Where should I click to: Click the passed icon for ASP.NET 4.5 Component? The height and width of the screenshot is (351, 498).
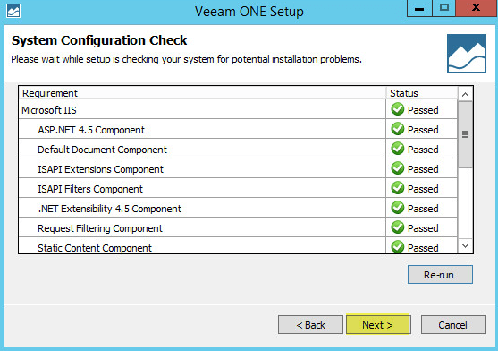(398, 129)
